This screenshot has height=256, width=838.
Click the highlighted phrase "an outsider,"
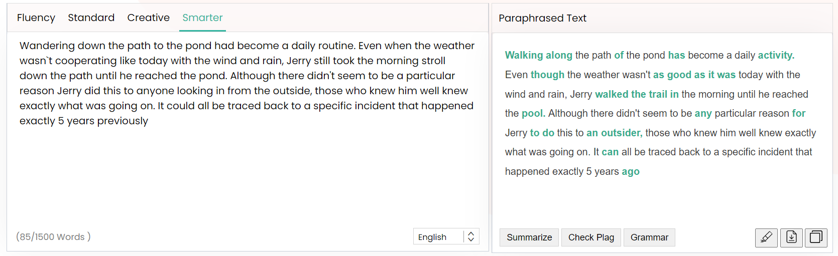(614, 133)
